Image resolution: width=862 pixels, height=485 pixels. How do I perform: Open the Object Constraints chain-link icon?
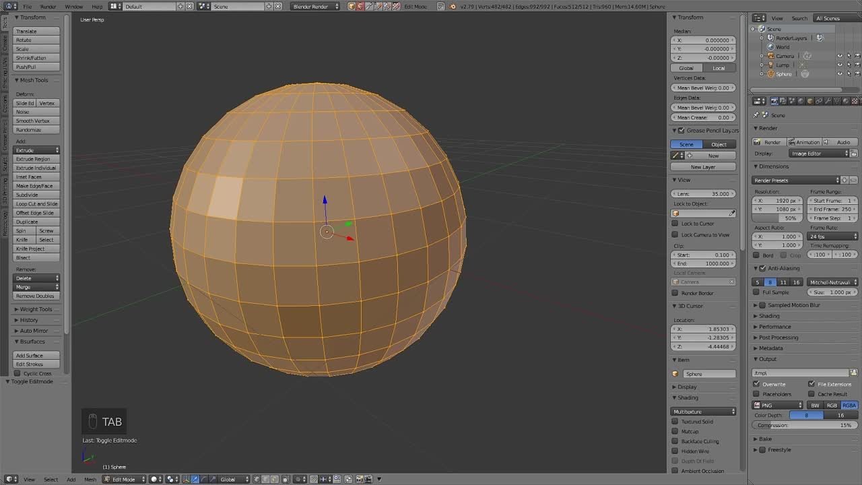(x=820, y=101)
